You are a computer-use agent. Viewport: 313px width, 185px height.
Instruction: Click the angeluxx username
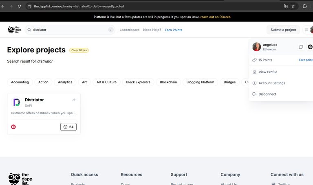point(270,45)
